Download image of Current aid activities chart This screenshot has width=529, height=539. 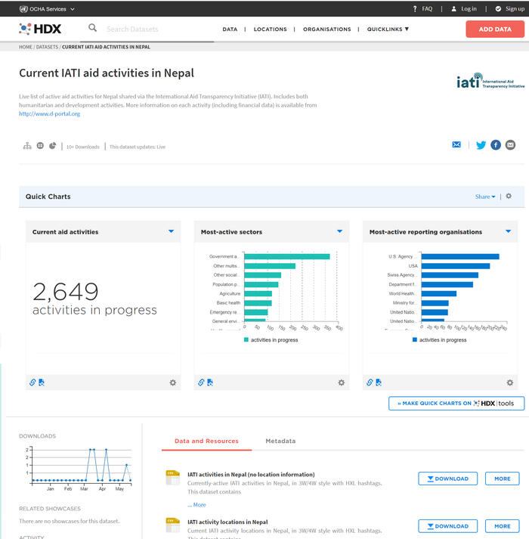42,383
